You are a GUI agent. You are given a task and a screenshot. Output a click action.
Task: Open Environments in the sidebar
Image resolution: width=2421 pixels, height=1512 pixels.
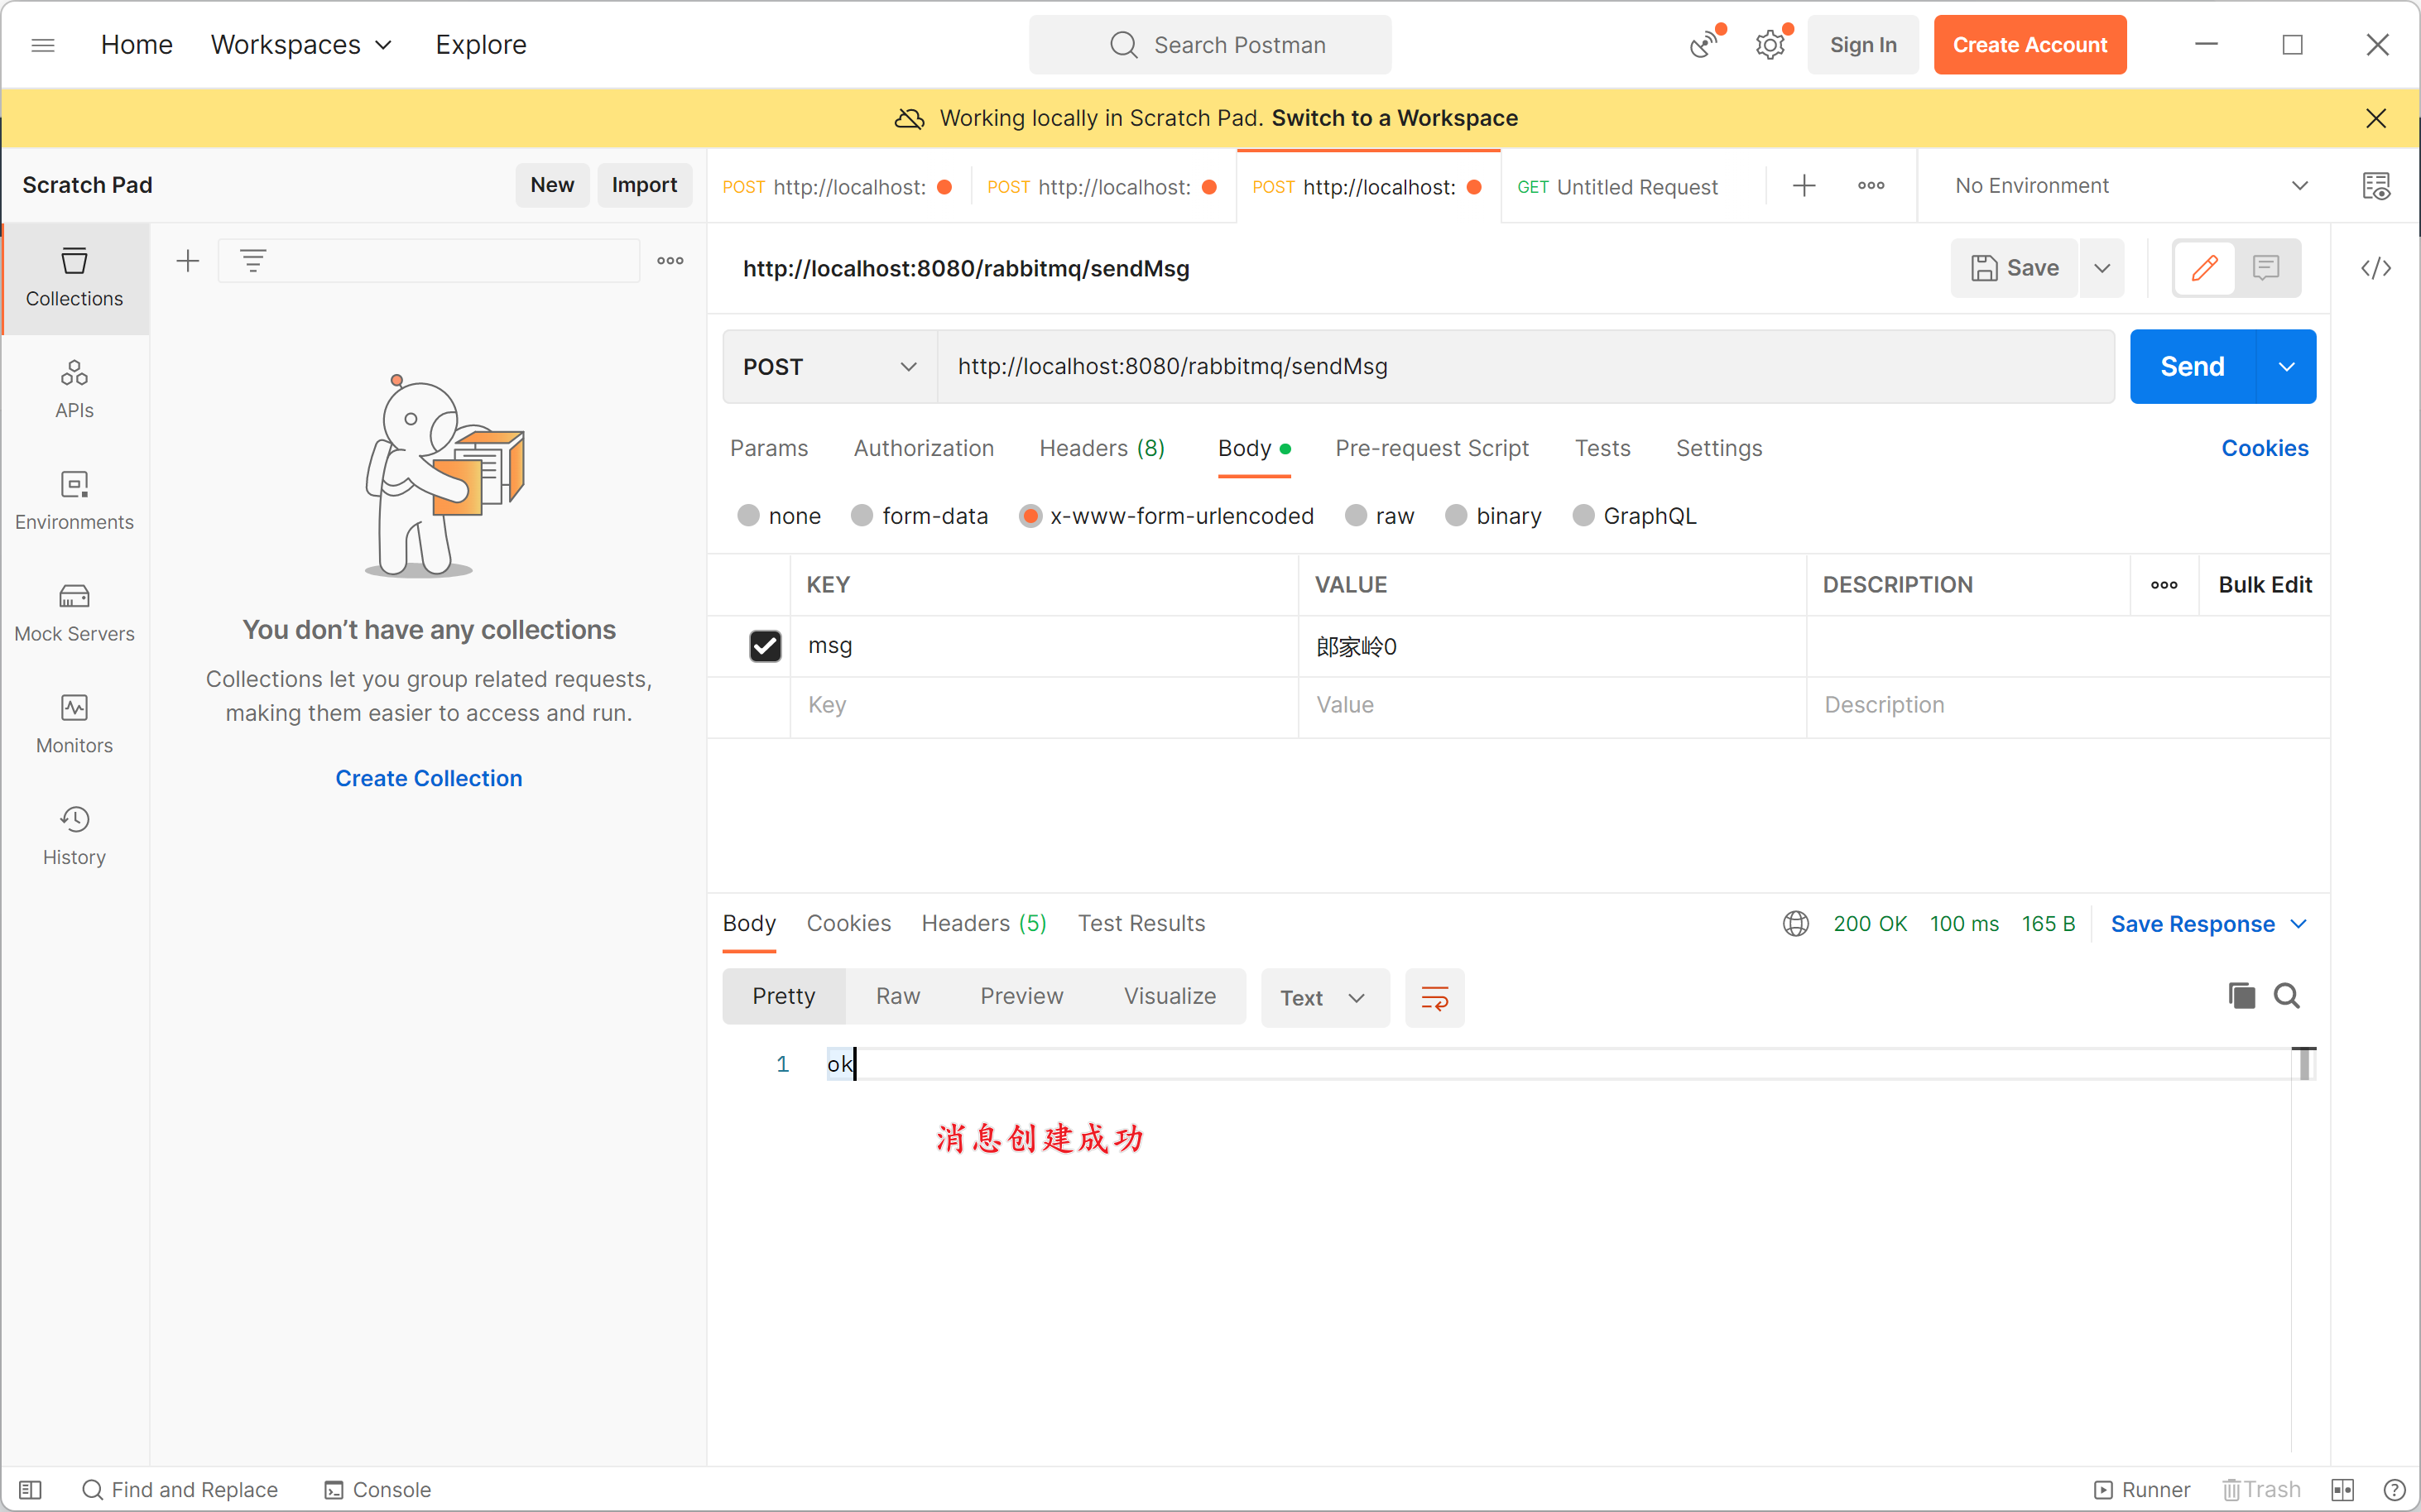tap(75, 502)
